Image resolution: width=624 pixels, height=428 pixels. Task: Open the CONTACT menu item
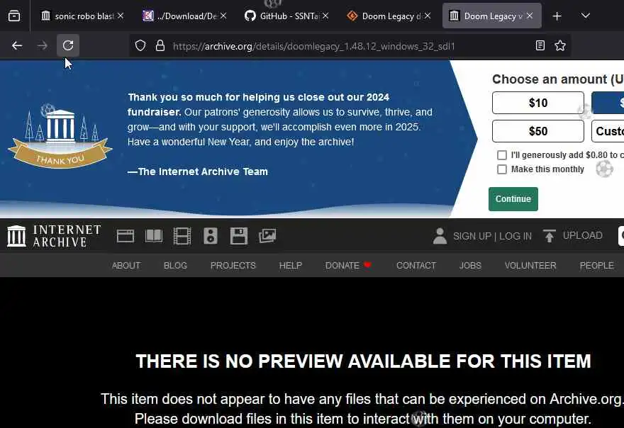click(416, 265)
